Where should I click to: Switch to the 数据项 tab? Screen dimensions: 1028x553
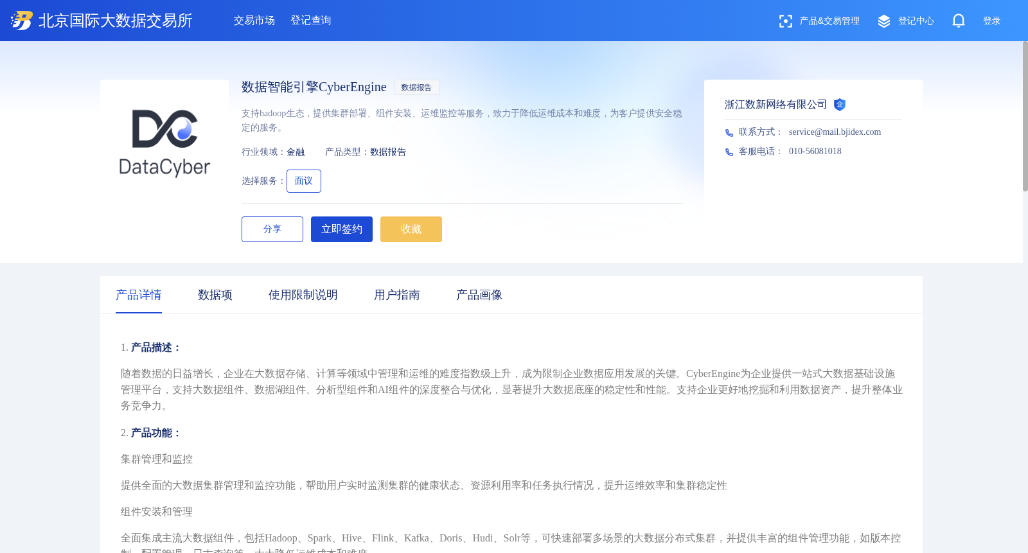click(215, 295)
